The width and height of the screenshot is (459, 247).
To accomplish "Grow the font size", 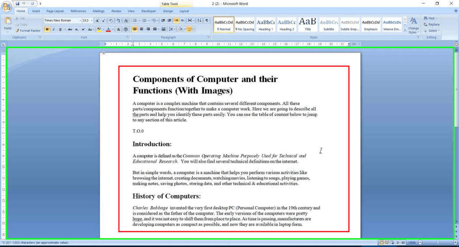I will click(x=97, y=21).
